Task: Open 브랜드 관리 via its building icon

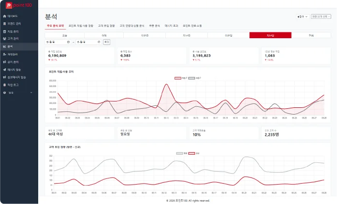Action: [4, 24]
